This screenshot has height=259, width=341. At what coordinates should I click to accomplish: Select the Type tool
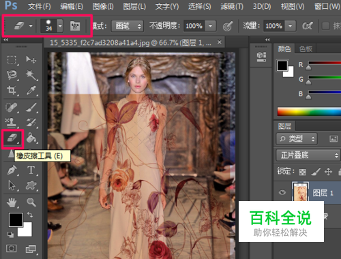click(x=31, y=170)
